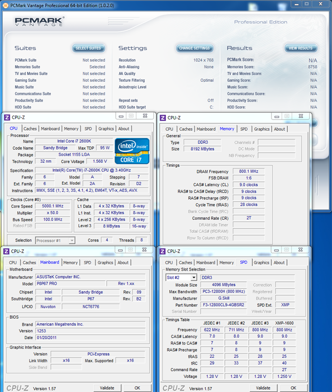This screenshot has height=392, width=332.
Task: Click the BIOS Version value 1253
Action: click(90, 331)
